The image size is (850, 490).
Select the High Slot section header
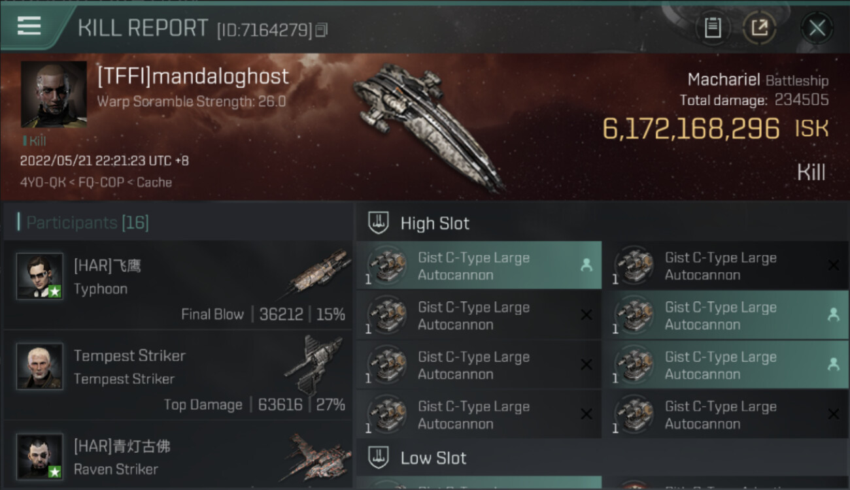click(x=435, y=223)
